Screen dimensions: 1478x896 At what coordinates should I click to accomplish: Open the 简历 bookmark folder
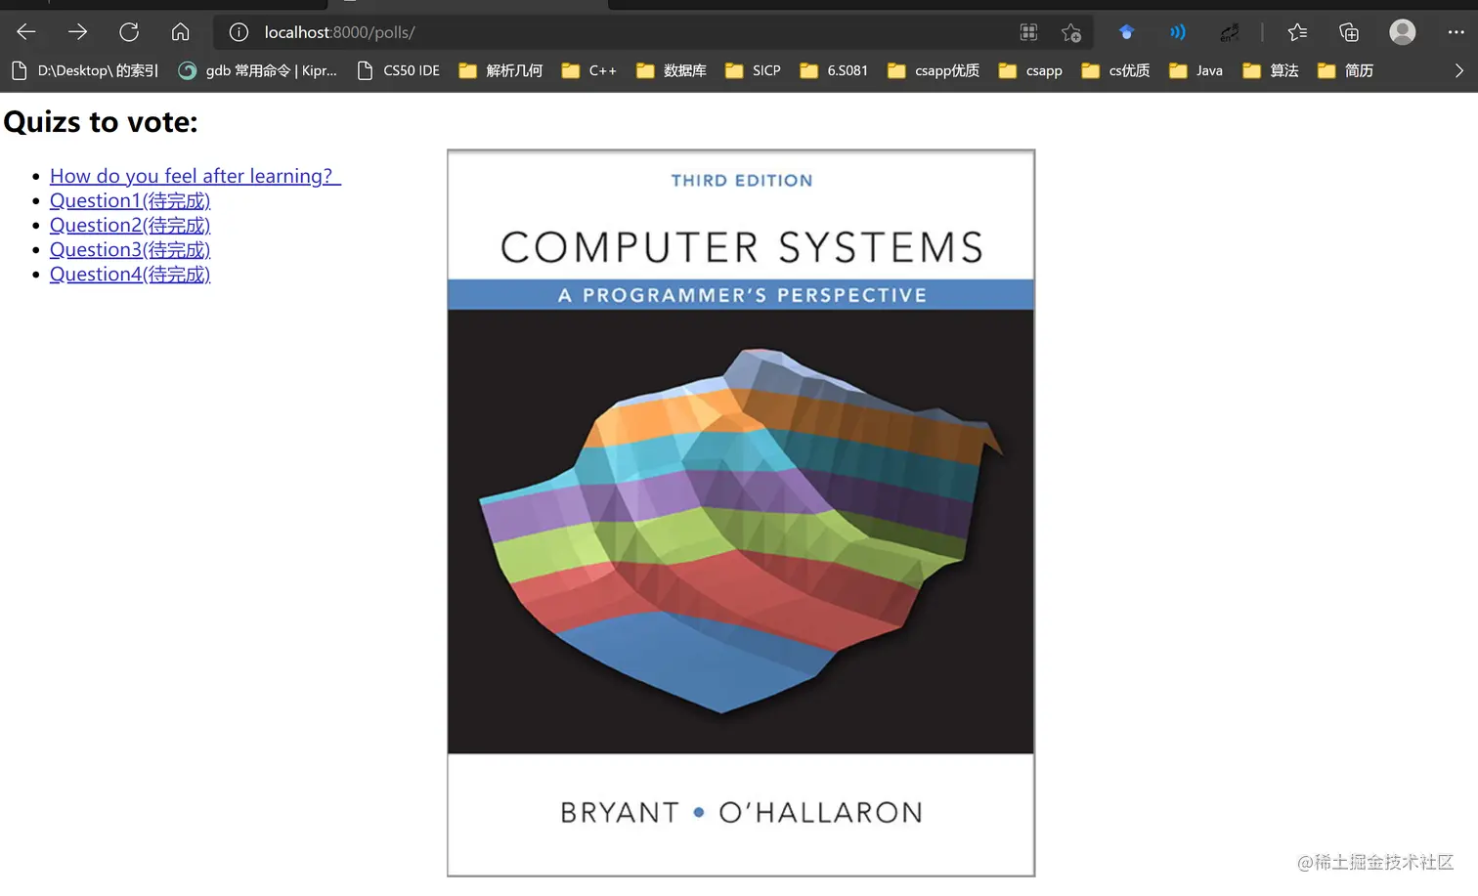click(x=1345, y=70)
